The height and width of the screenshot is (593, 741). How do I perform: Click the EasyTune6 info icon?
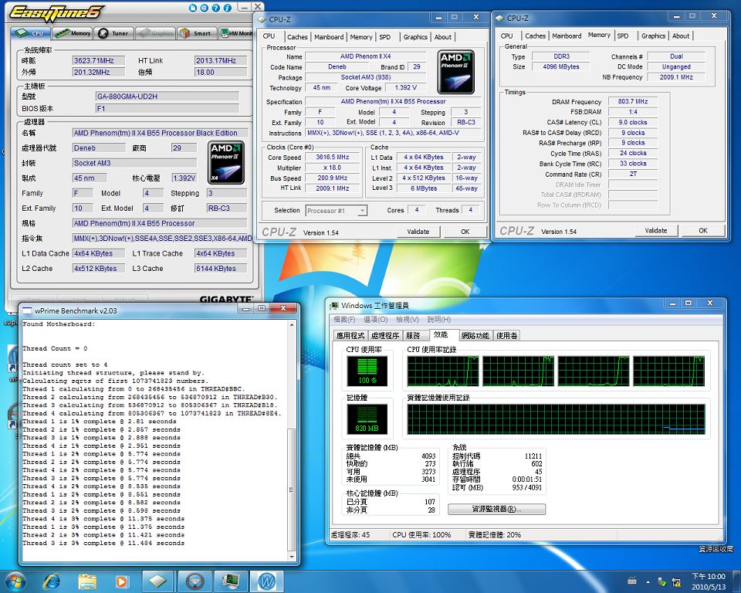[227, 8]
